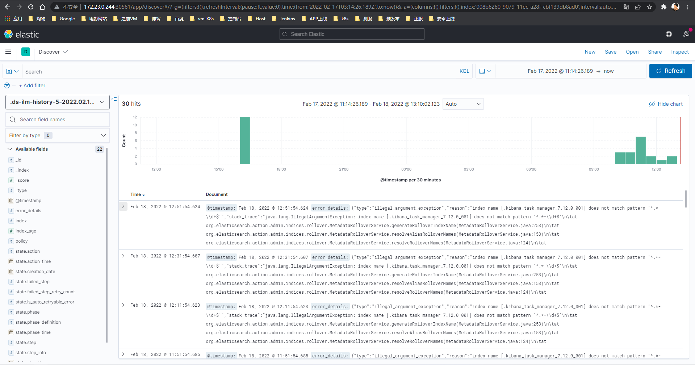Viewport: 695px width, 365px height.
Task: Click the KQL Search query field
Action: tap(239, 71)
